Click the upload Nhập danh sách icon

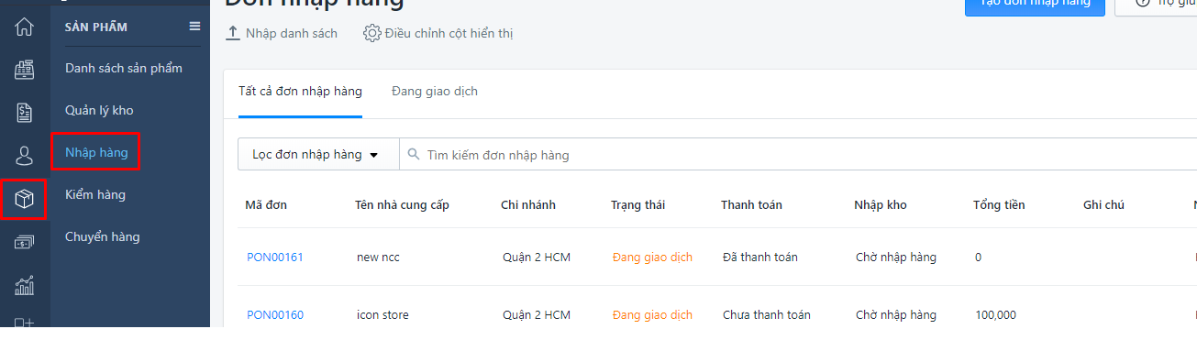point(232,33)
